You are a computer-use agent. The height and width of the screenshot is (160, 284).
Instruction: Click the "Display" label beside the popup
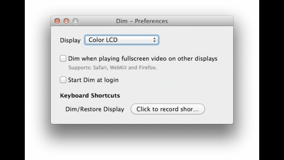[70, 40]
